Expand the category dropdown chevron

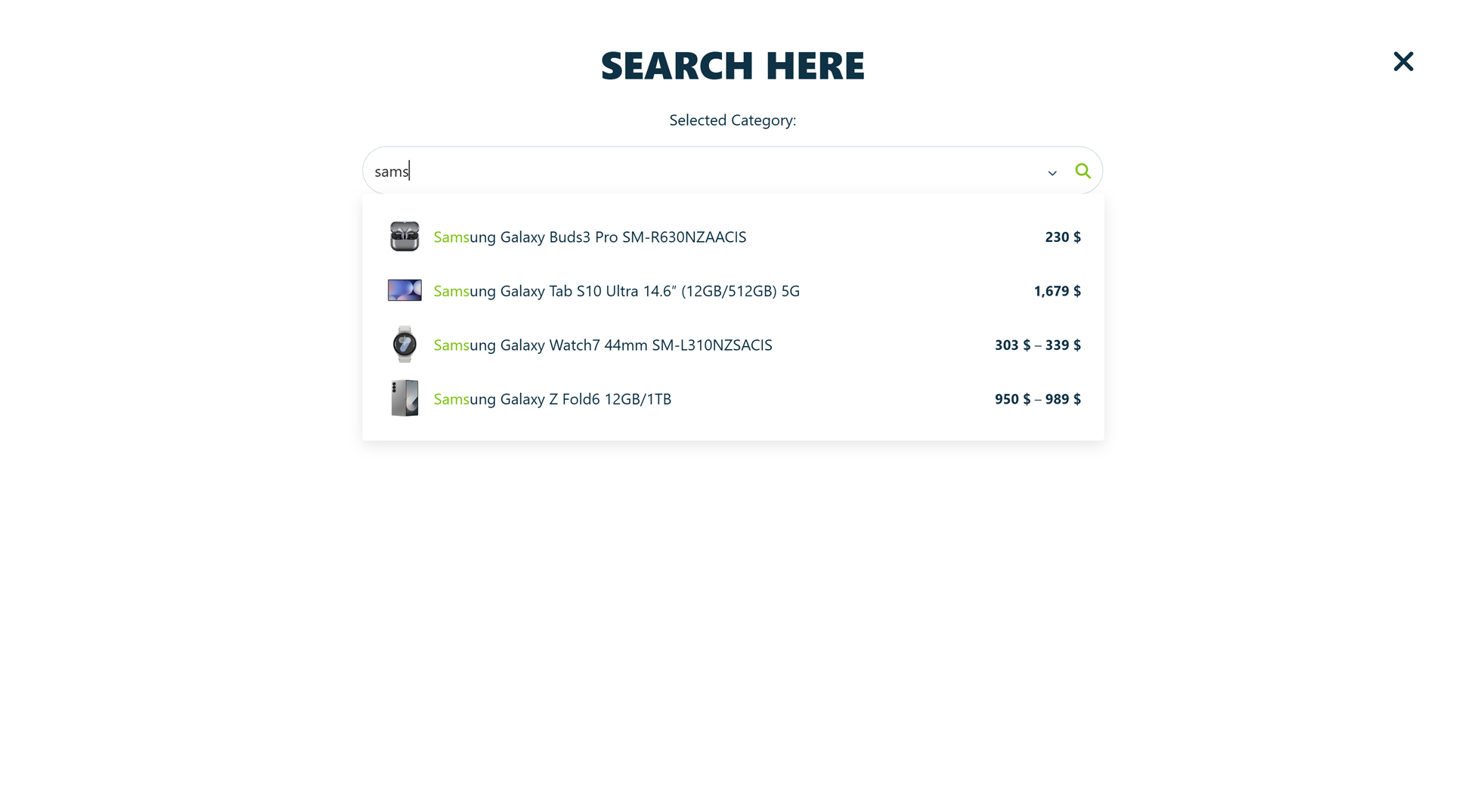1052,173
